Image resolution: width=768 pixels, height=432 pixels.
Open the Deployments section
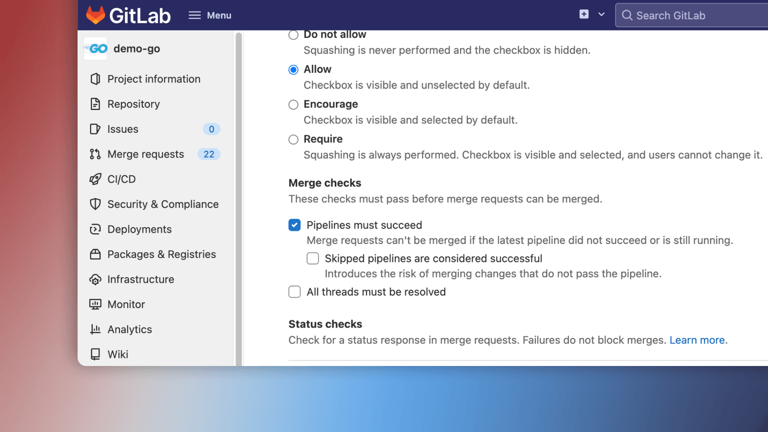[139, 229]
